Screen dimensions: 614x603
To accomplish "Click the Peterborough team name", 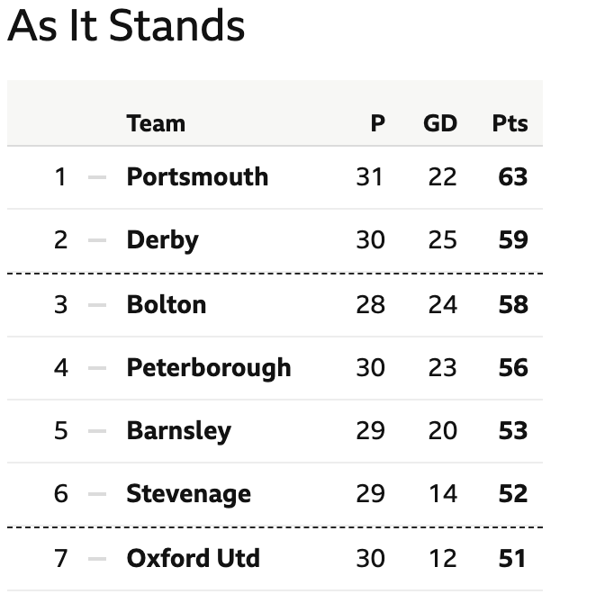I will [209, 368].
